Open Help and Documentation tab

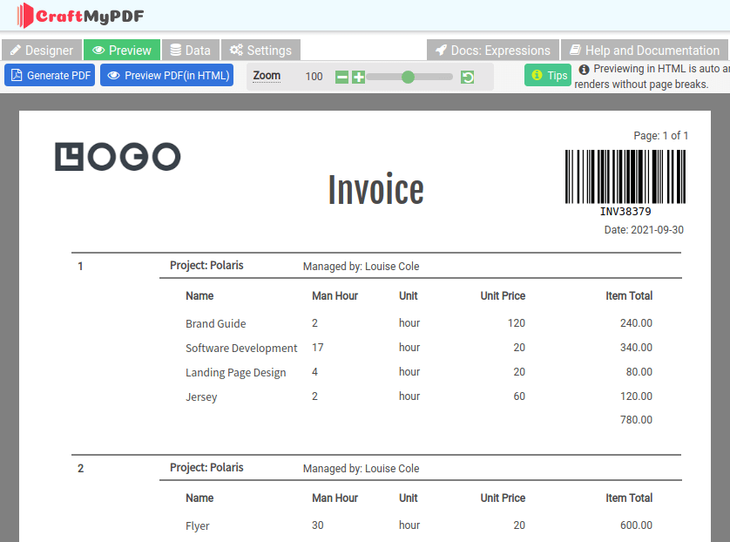pyautogui.click(x=645, y=50)
